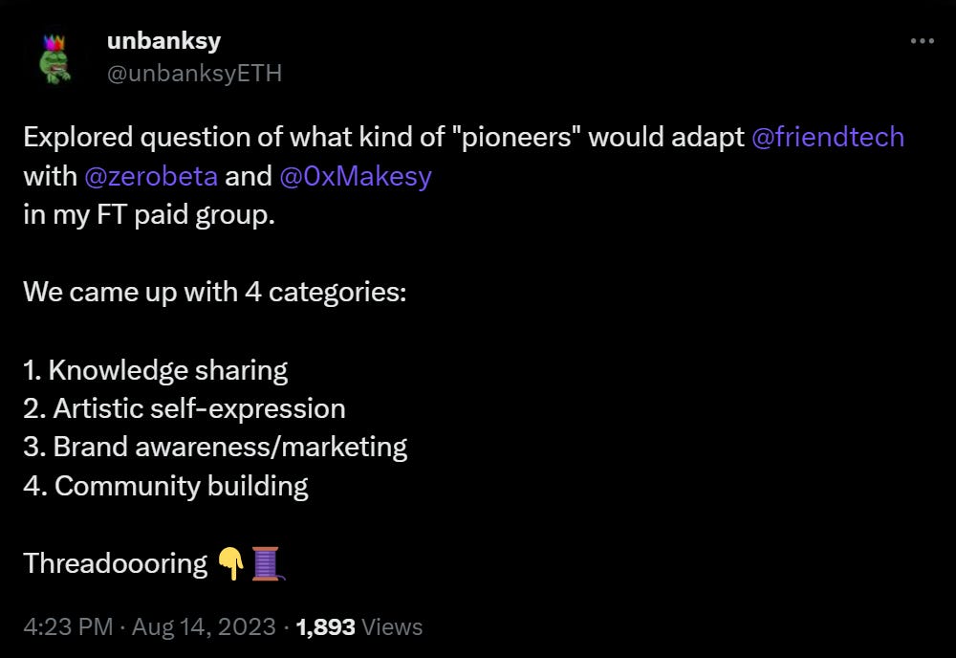The image size is (956, 658).
Task: Open the @zerobeta mention link
Action: [151, 177]
